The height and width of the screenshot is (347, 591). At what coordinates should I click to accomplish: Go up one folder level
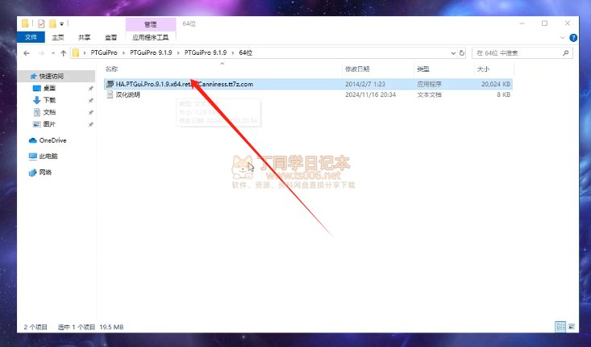tap(64, 53)
